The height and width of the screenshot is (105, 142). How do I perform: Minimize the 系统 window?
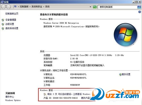pyautogui.click(x=133, y=2)
